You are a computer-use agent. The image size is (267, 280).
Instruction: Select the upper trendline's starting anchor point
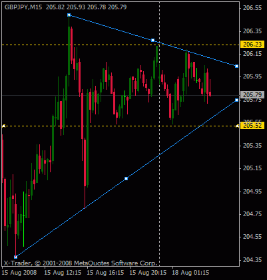click(x=69, y=15)
